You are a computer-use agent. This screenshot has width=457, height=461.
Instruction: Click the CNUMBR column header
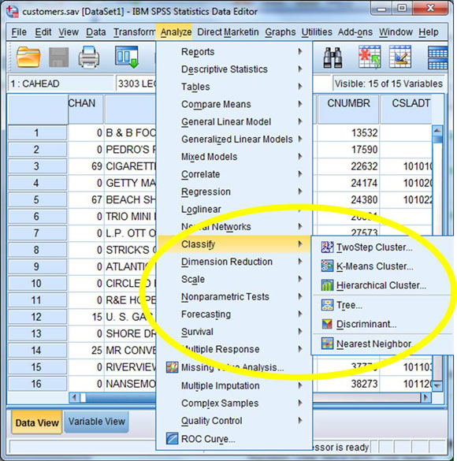(x=348, y=109)
